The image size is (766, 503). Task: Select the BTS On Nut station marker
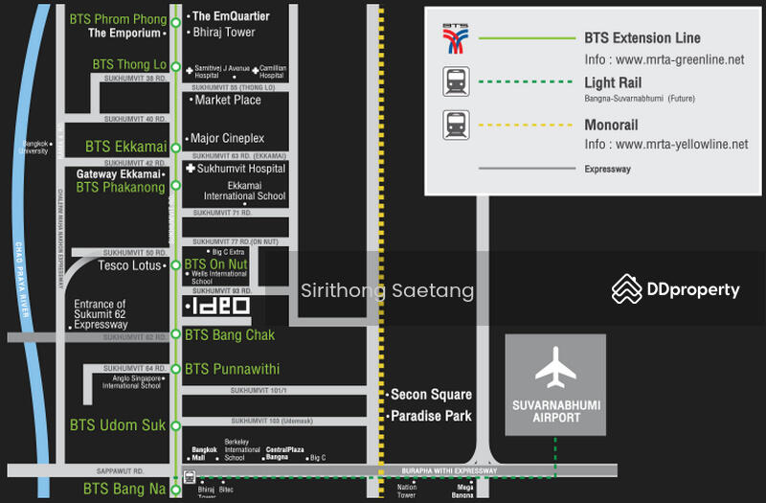pyautogui.click(x=175, y=265)
